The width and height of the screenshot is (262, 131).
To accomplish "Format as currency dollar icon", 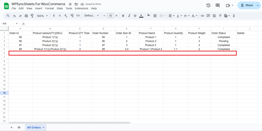I will pos(54,16).
